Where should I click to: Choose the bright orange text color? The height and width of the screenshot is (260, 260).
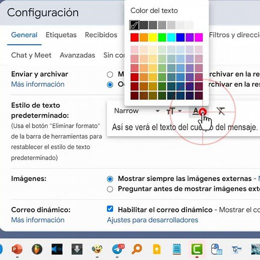coord(143,37)
